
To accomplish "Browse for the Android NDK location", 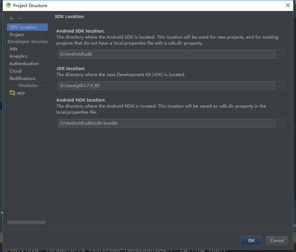I will click(x=280, y=123).
